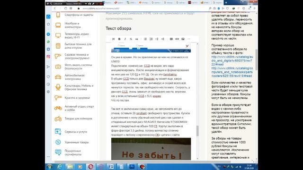Viewport: 303px width, 170px height.
Task: Open the Телевизоры, аудио-видео, Hi-Fi category
Action: click(x=77, y=35)
